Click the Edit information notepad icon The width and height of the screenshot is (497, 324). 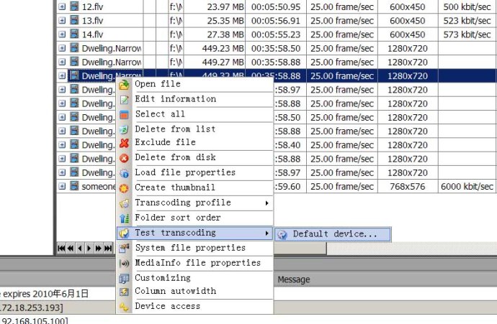tap(124, 100)
